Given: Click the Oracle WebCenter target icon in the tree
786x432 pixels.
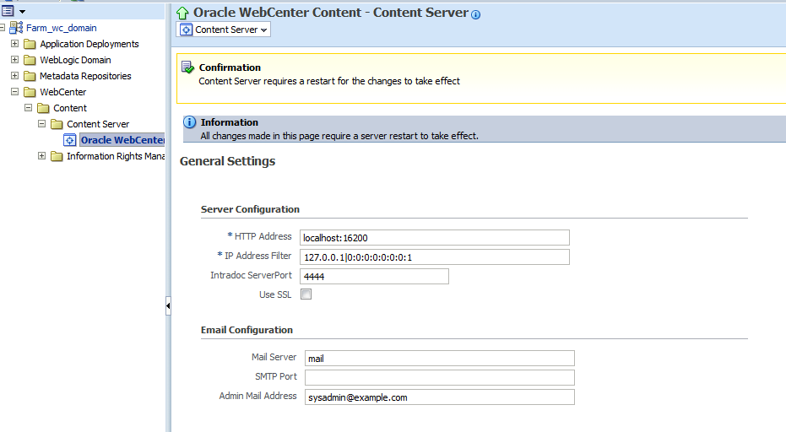Looking at the screenshot, I should [x=71, y=140].
